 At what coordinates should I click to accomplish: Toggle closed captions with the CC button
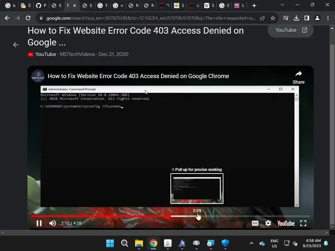(x=255, y=223)
